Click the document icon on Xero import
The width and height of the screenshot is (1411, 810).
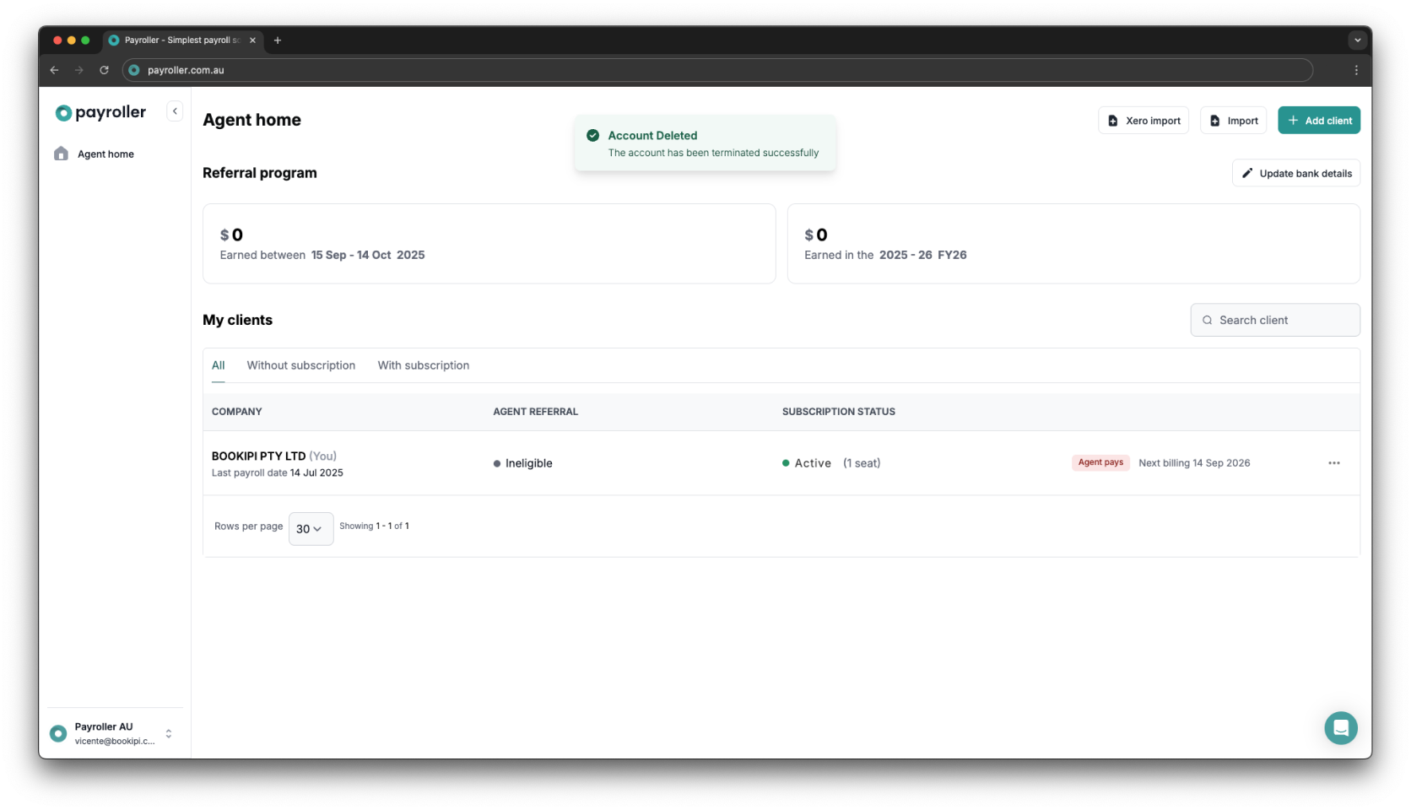point(1113,121)
